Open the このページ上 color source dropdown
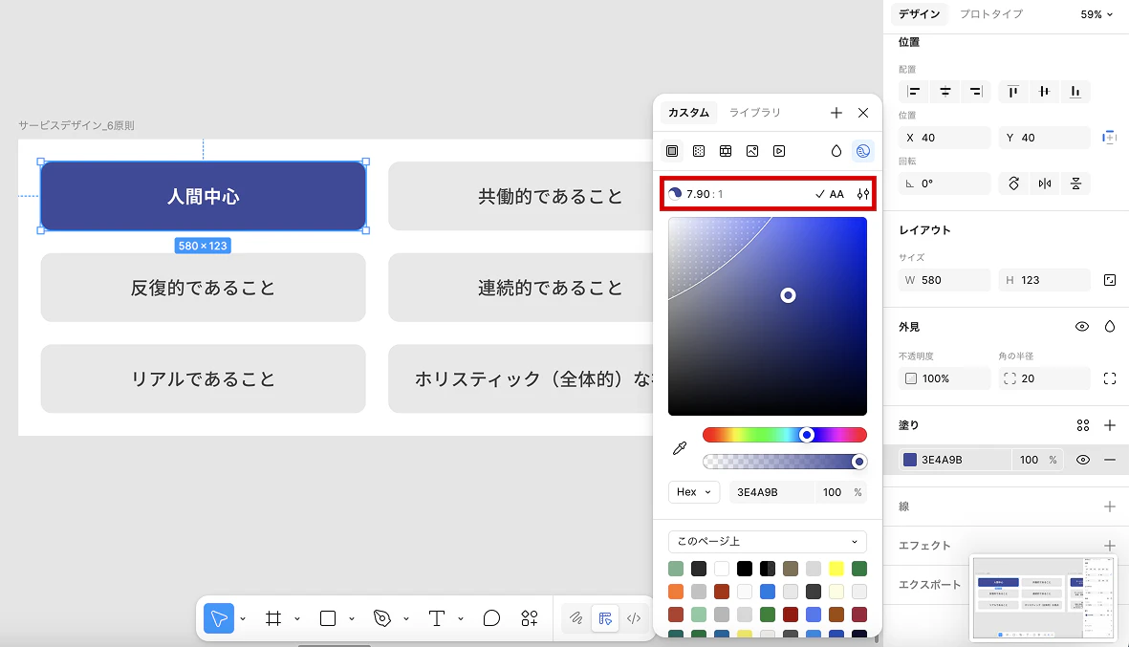Screen dimensions: 1129x647 coord(768,541)
